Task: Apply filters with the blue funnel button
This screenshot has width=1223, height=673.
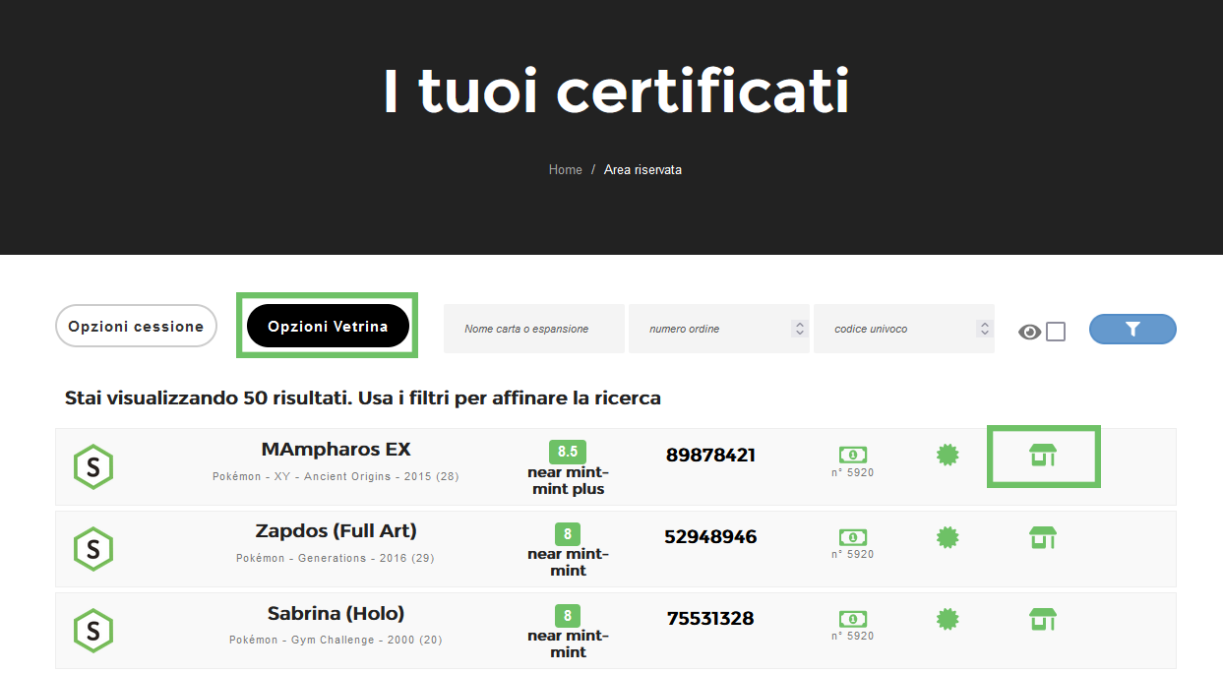Action: pos(1132,329)
